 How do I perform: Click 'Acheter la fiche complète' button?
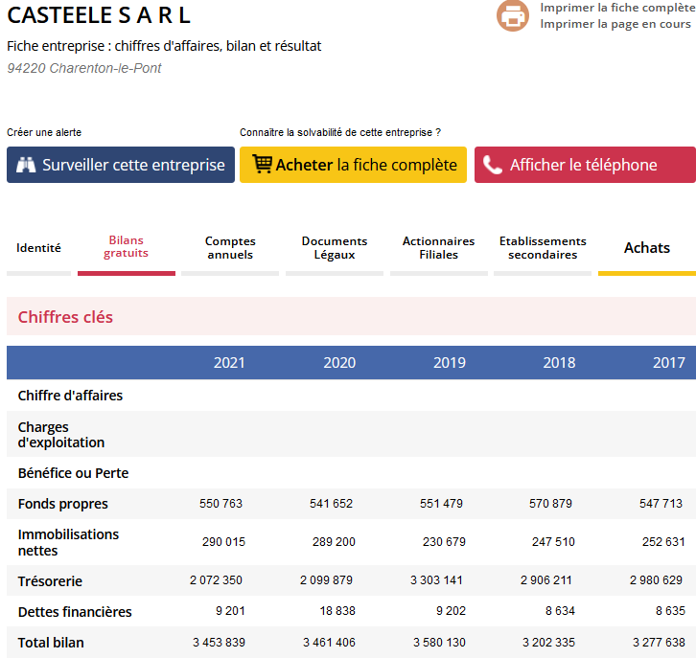[353, 165]
